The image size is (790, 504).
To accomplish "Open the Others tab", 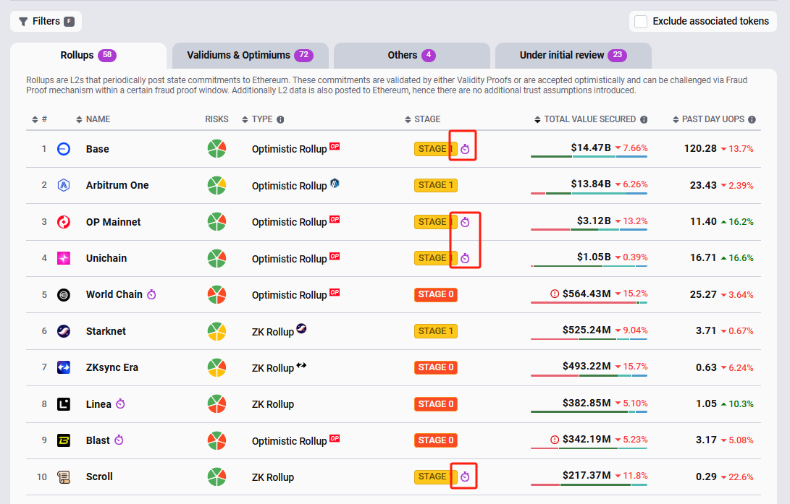I will pos(411,56).
